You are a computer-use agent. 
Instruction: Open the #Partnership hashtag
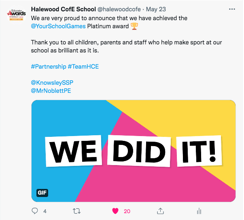tap(48, 66)
